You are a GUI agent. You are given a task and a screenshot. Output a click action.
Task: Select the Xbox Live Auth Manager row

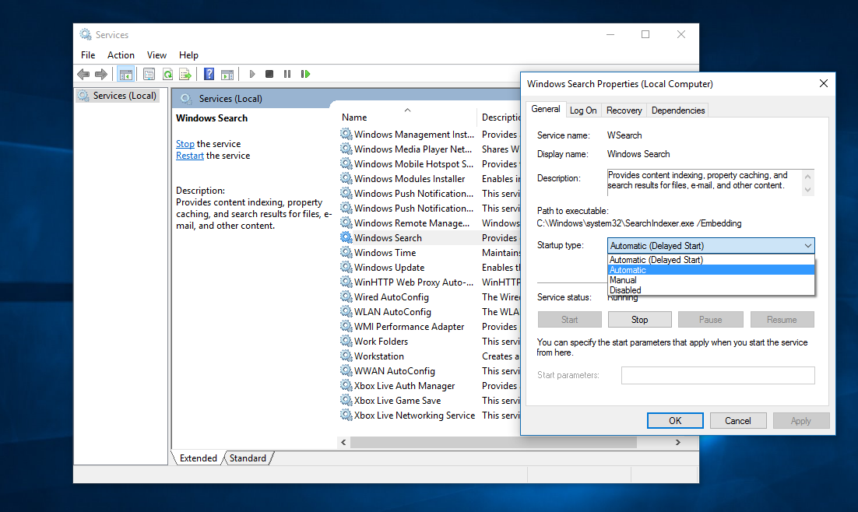[430, 386]
